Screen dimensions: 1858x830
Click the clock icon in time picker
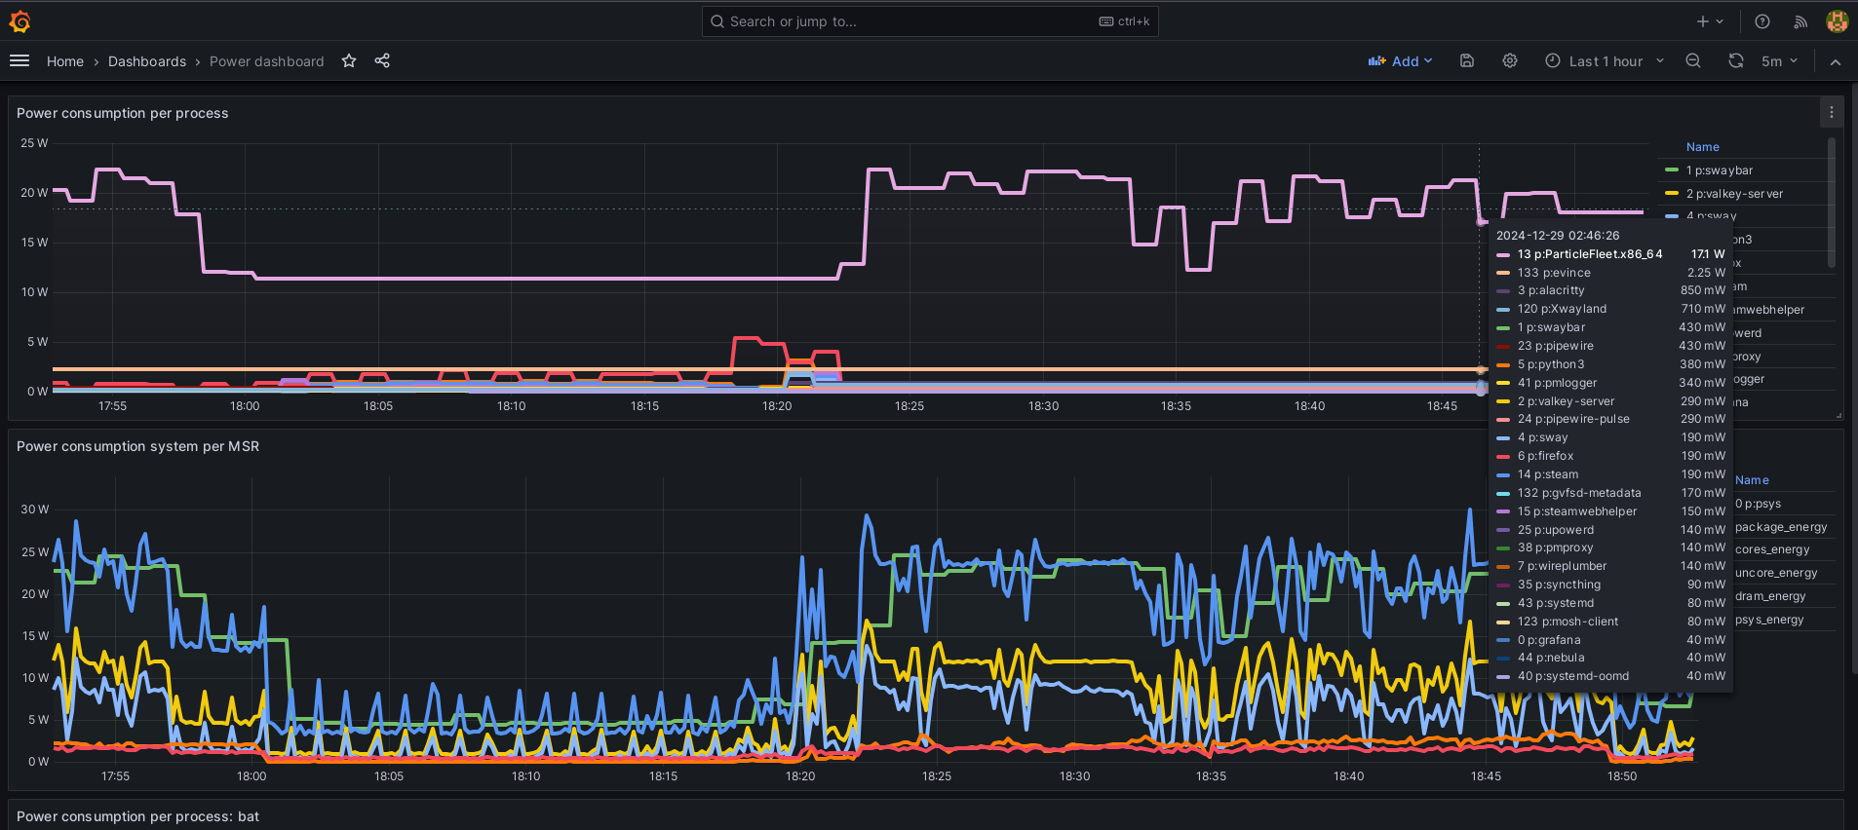click(x=1553, y=60)
